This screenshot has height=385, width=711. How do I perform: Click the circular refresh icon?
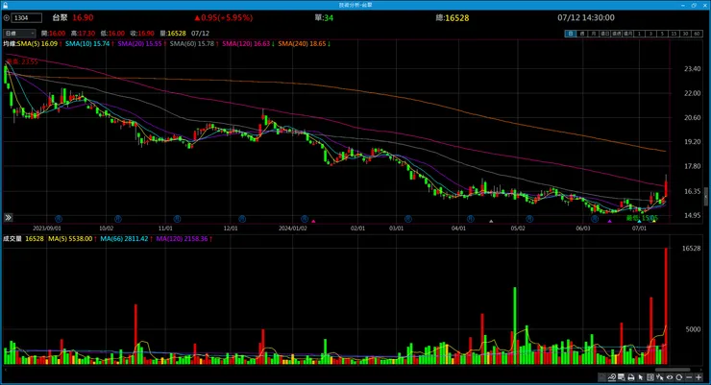pyautogui.click(x=678, y=377)
